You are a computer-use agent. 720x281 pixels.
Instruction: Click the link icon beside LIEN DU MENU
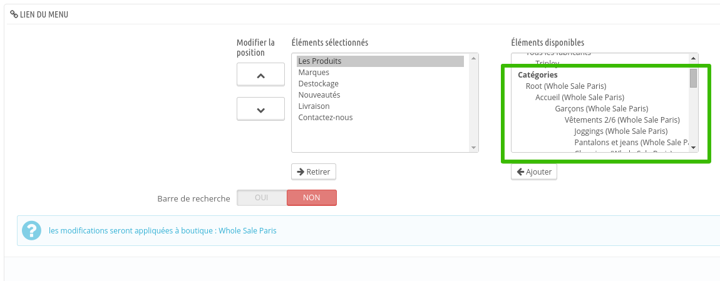click(x=14, y=14)
